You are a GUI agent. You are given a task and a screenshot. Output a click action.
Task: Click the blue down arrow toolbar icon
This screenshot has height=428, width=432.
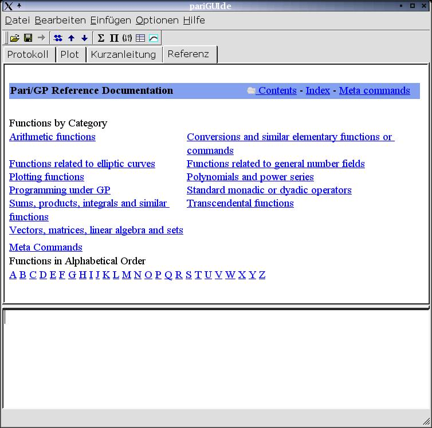[84, 38]
